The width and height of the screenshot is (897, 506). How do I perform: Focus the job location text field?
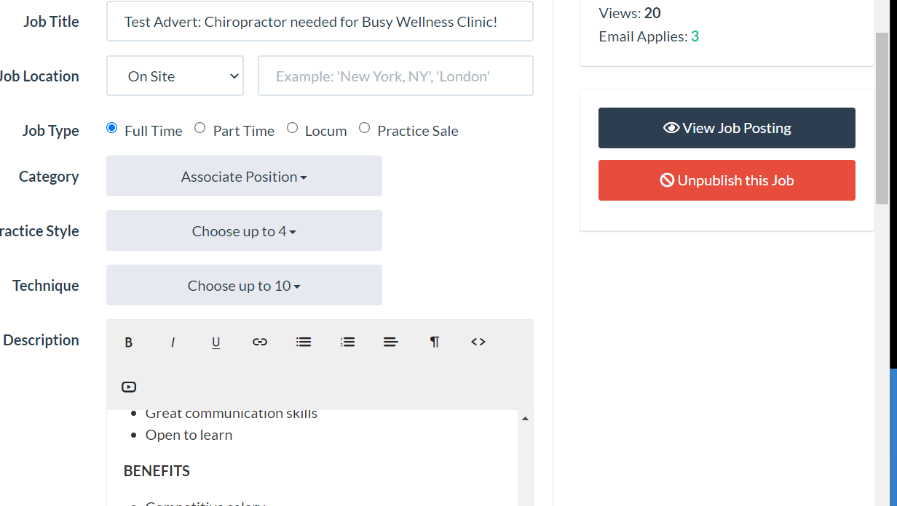[x=395, y=76]
